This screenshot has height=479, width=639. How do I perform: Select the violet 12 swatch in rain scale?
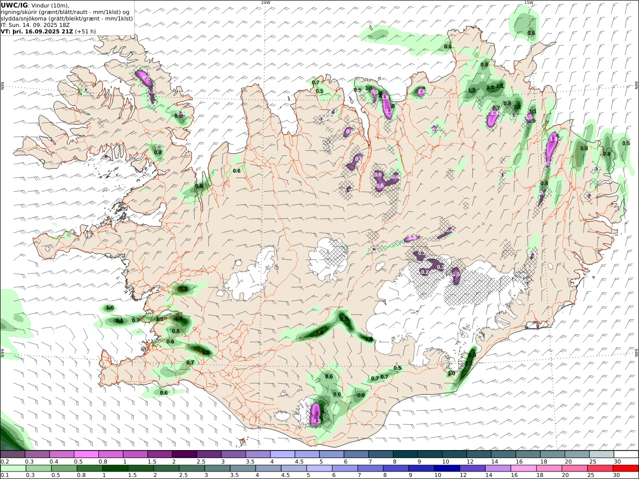[472, 469]
